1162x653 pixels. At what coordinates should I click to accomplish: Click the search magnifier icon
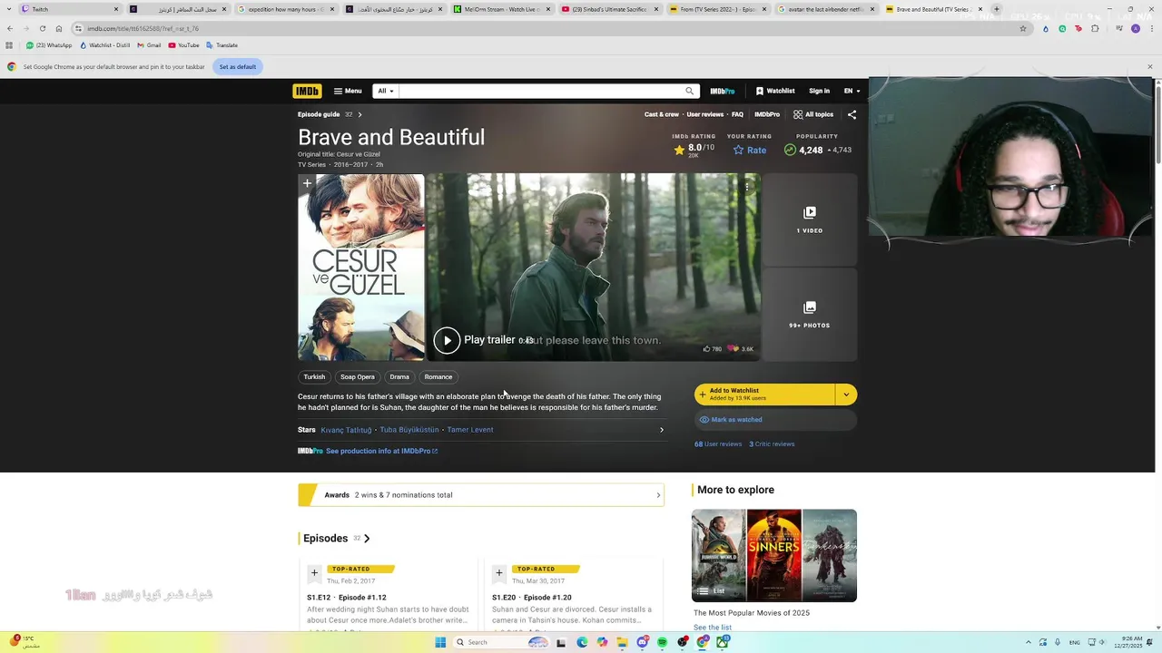tap(689, 91)
